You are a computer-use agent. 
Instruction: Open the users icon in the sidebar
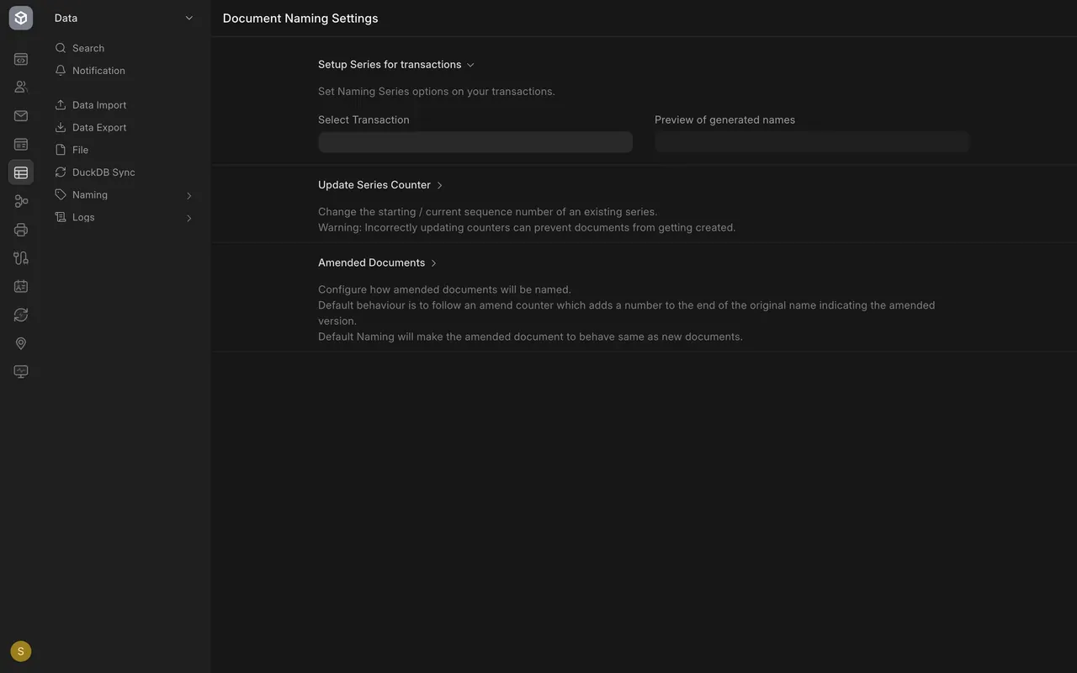coord(21,87)
